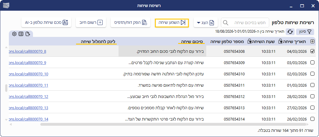The image size is (319, 137).
Task: Toggle the select-all checkbox in table header
Action: coord(313,41)
